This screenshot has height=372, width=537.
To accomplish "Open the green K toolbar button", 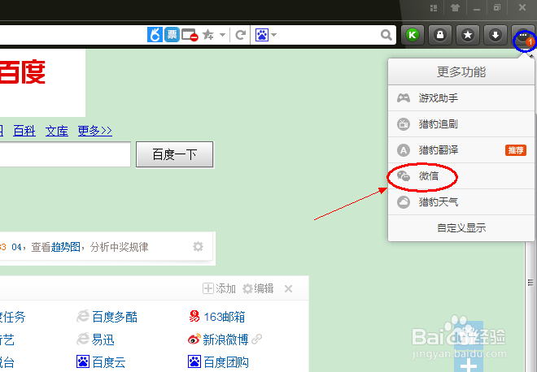I will pos(413,35).
